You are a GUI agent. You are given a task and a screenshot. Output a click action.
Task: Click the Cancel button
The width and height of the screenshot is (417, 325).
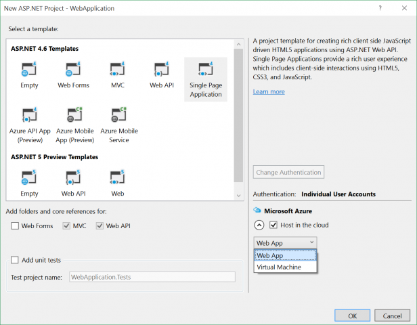coord(392,316)
